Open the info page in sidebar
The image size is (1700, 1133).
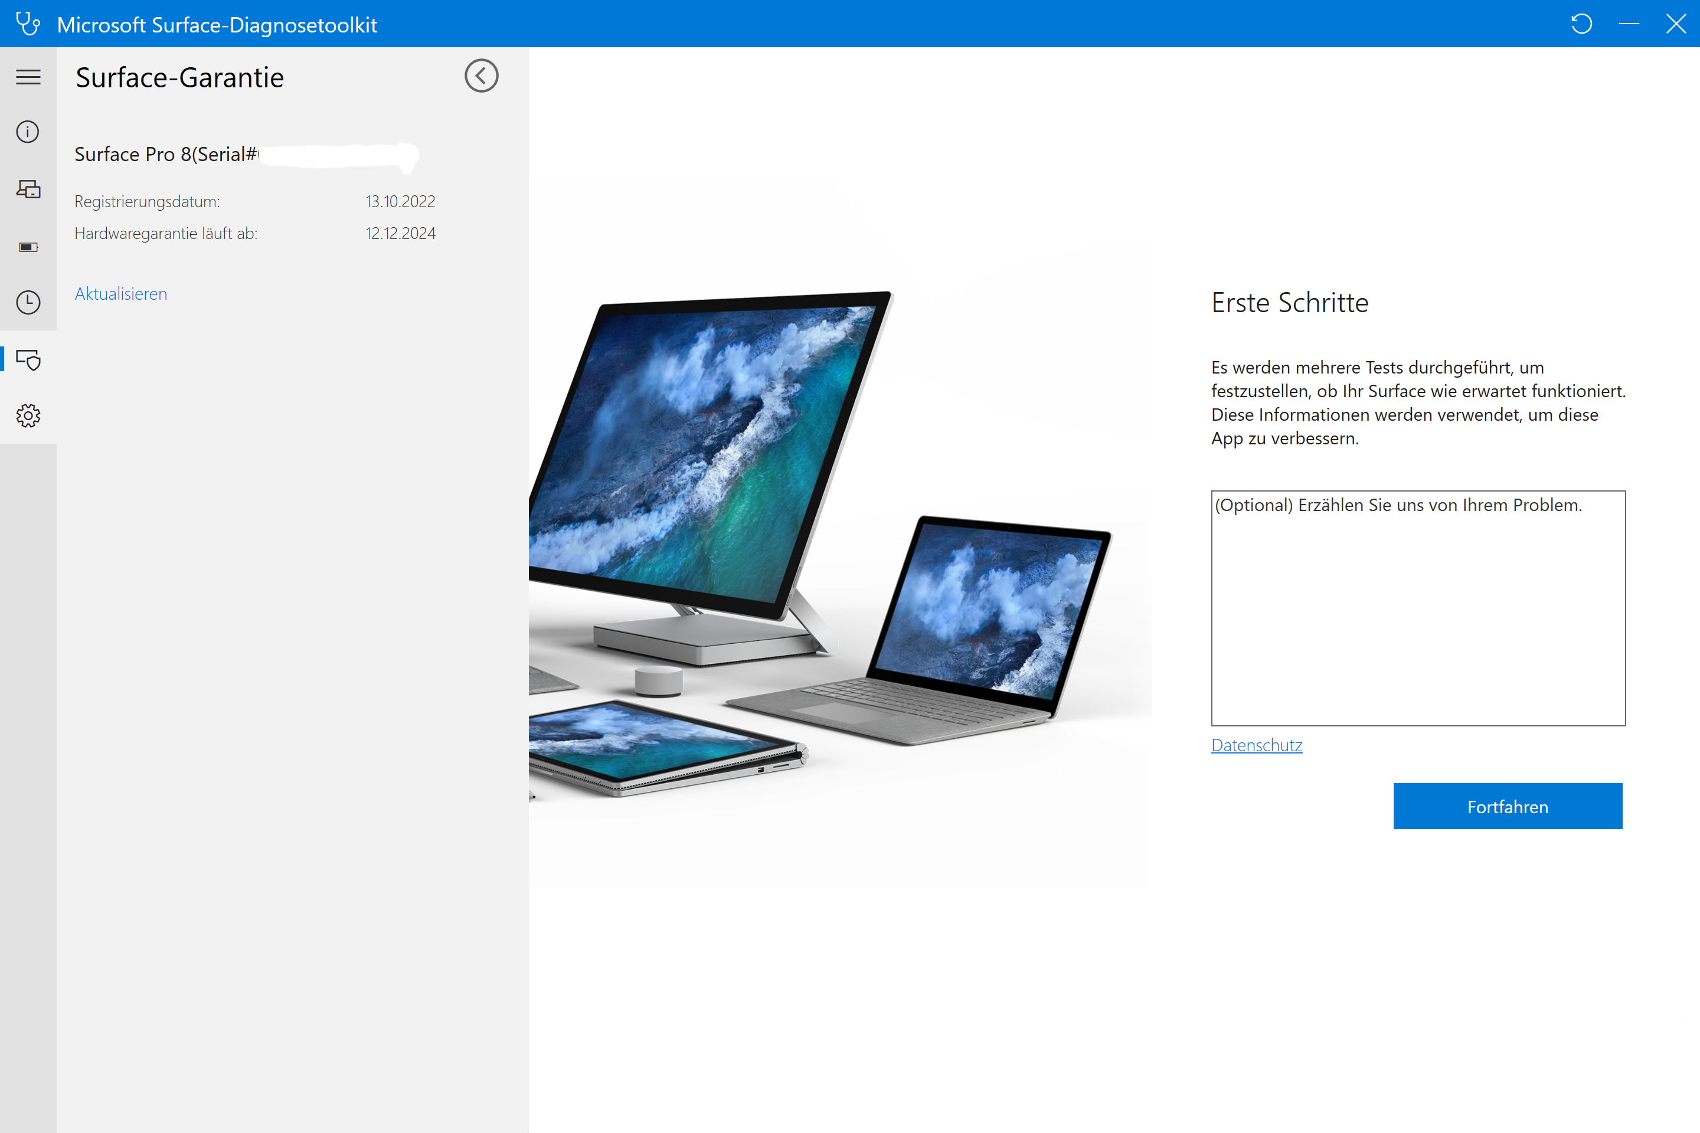28,132
